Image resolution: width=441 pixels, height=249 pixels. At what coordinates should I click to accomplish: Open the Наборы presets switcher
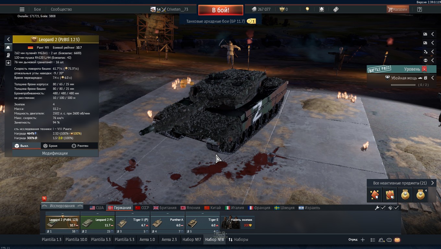(238, 240)
